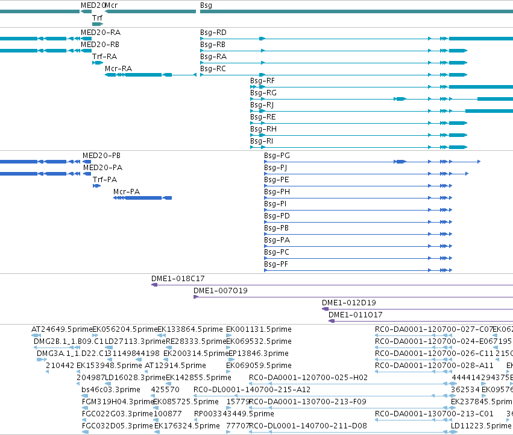Click the Bsg-RJ transcript label
Image resolution: width=513 pixels, height=435 pixels.
point(262,105)
